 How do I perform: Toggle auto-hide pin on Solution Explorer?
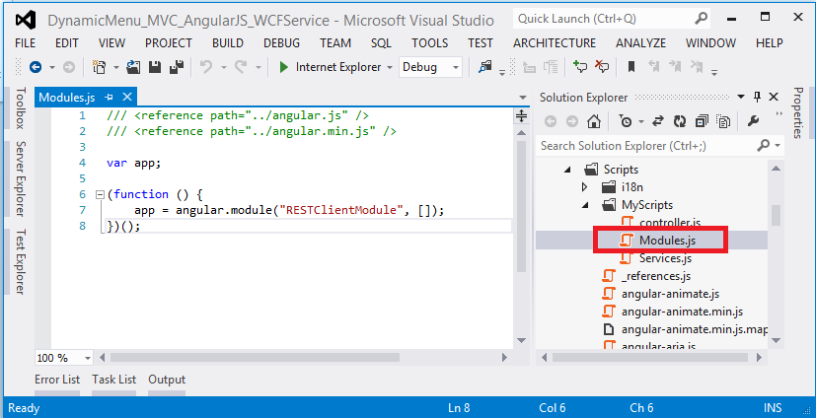point(757,97)
